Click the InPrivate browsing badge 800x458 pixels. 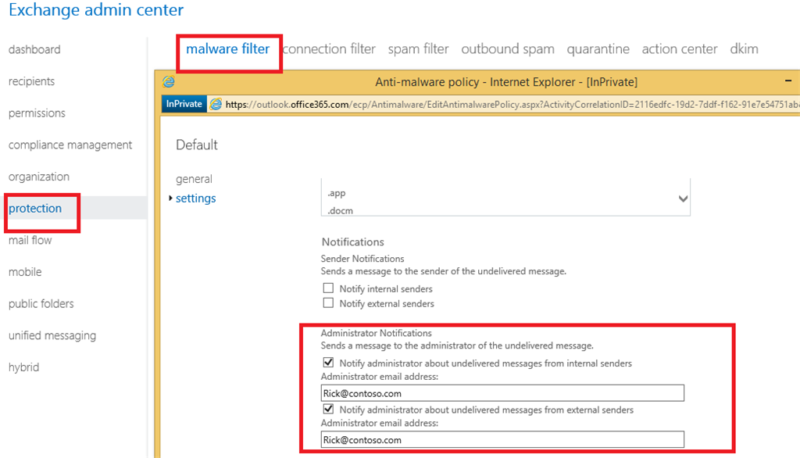[183, 103]
